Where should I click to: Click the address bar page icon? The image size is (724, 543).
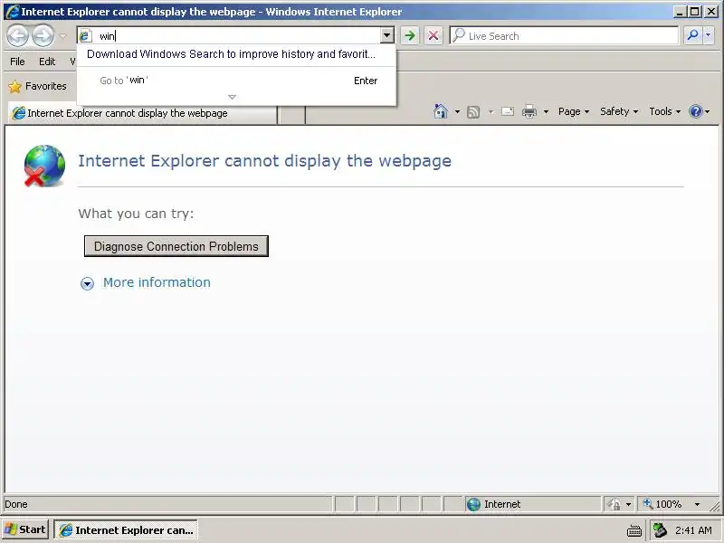tap(85, 35)
